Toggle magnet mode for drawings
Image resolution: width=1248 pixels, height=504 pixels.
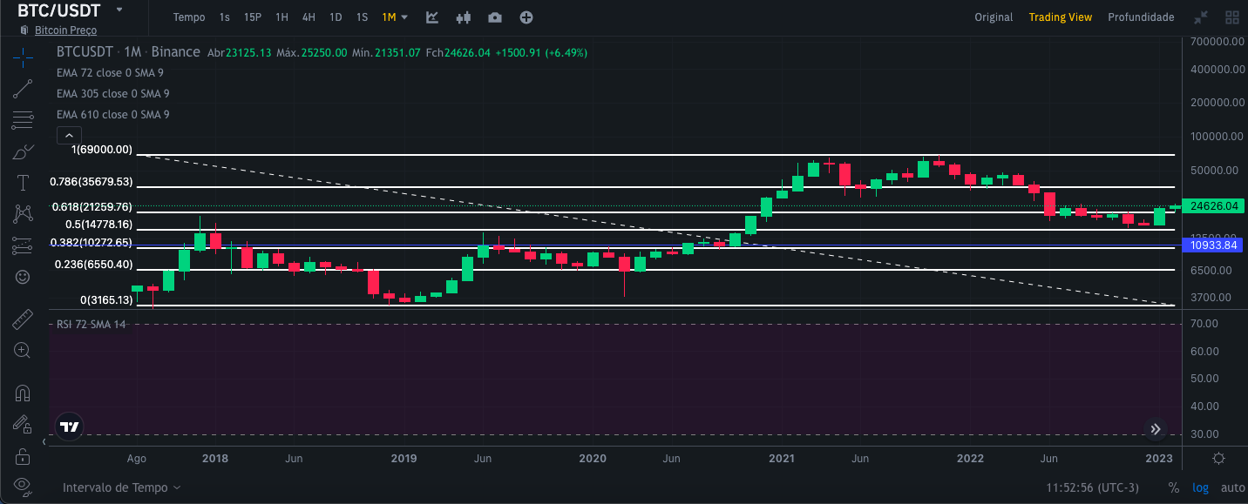[x=23, y=393]
